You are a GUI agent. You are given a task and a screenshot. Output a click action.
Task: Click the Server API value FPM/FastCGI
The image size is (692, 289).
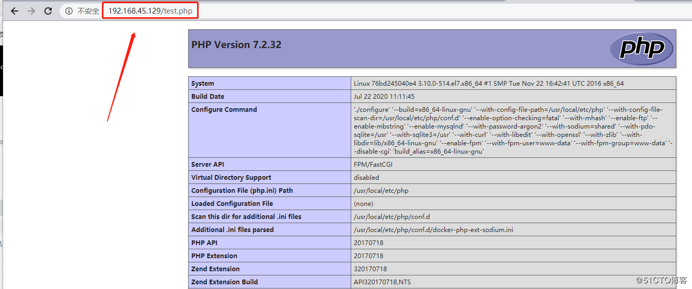click(x=373, y=165)
